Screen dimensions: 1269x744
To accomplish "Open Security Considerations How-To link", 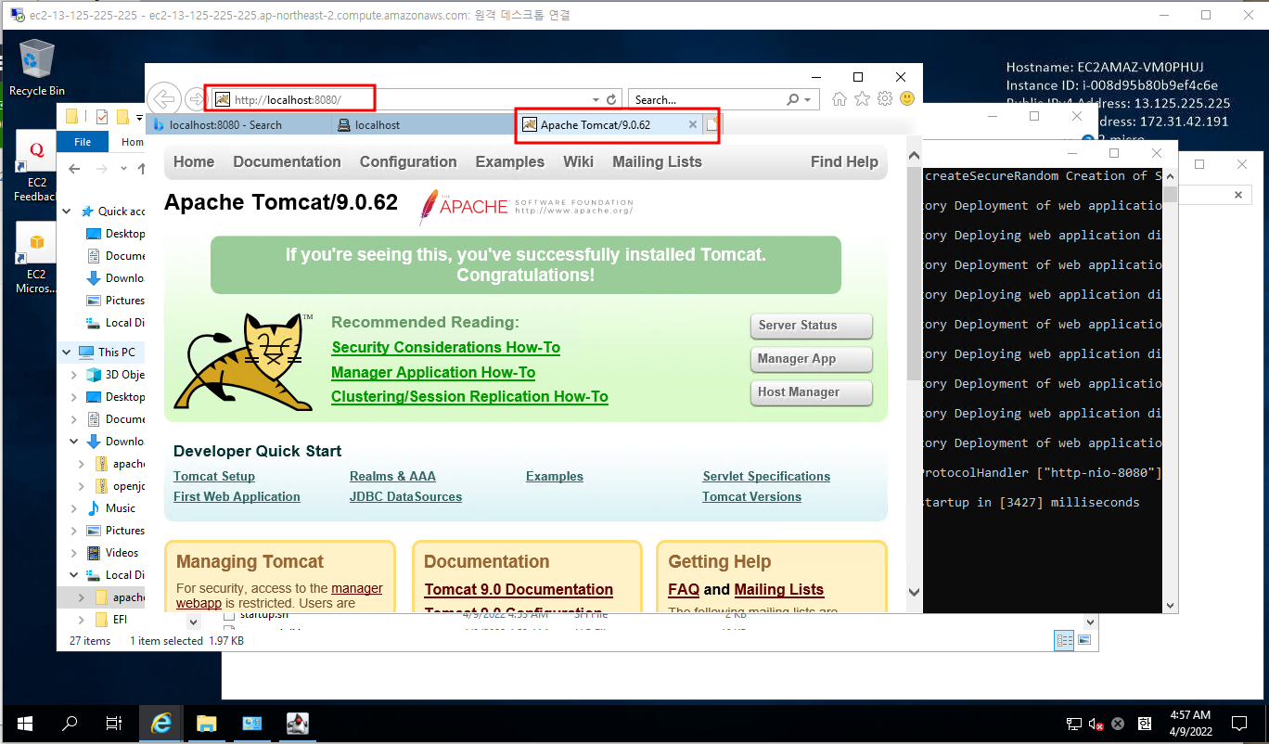I will (445, 347).
